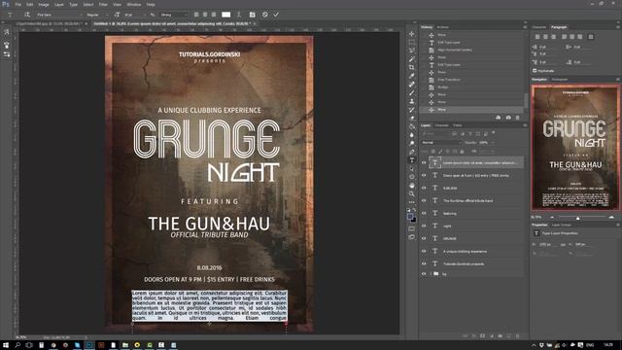Select the Move tool
The width and height of the screenshot is (622, 350).
tap(412, 34)
